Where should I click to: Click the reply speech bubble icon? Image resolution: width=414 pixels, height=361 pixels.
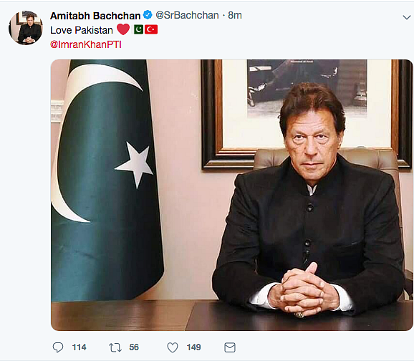[x=58, y=347]
